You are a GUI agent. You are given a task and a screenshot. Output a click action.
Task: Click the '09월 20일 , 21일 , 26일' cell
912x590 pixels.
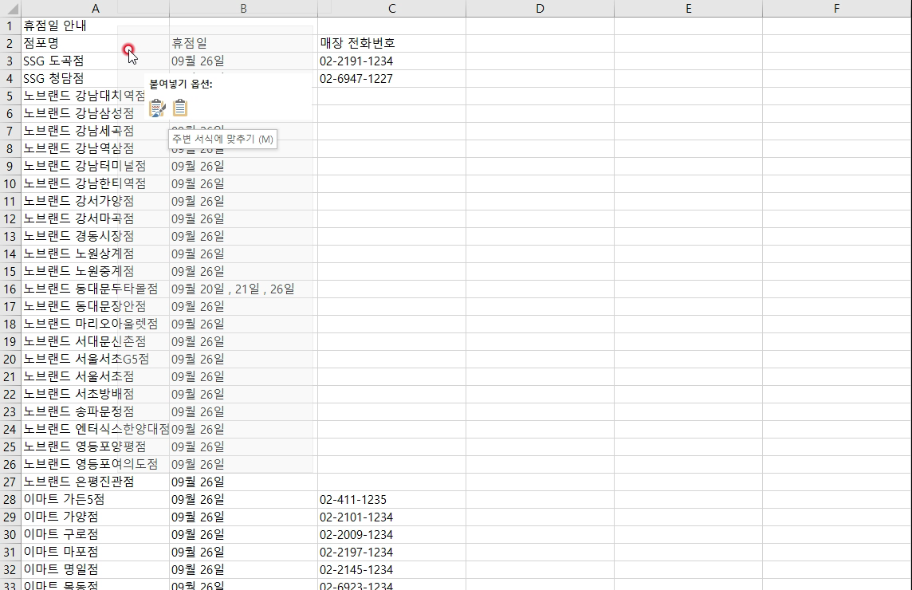click(x=243, y=289)
